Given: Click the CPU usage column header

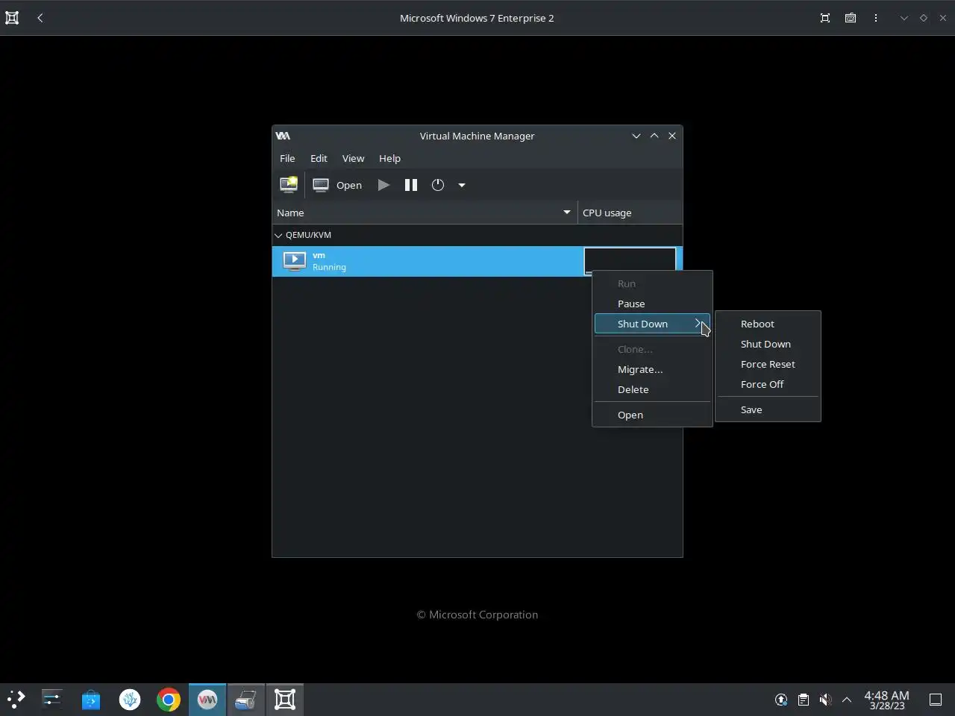Looking at the screenshot, I should [630, 213].
